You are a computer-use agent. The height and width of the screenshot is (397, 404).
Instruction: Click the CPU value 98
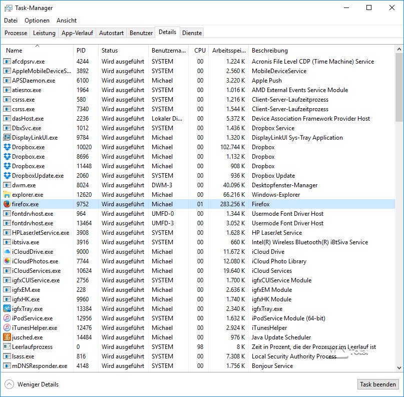point(200,347)
